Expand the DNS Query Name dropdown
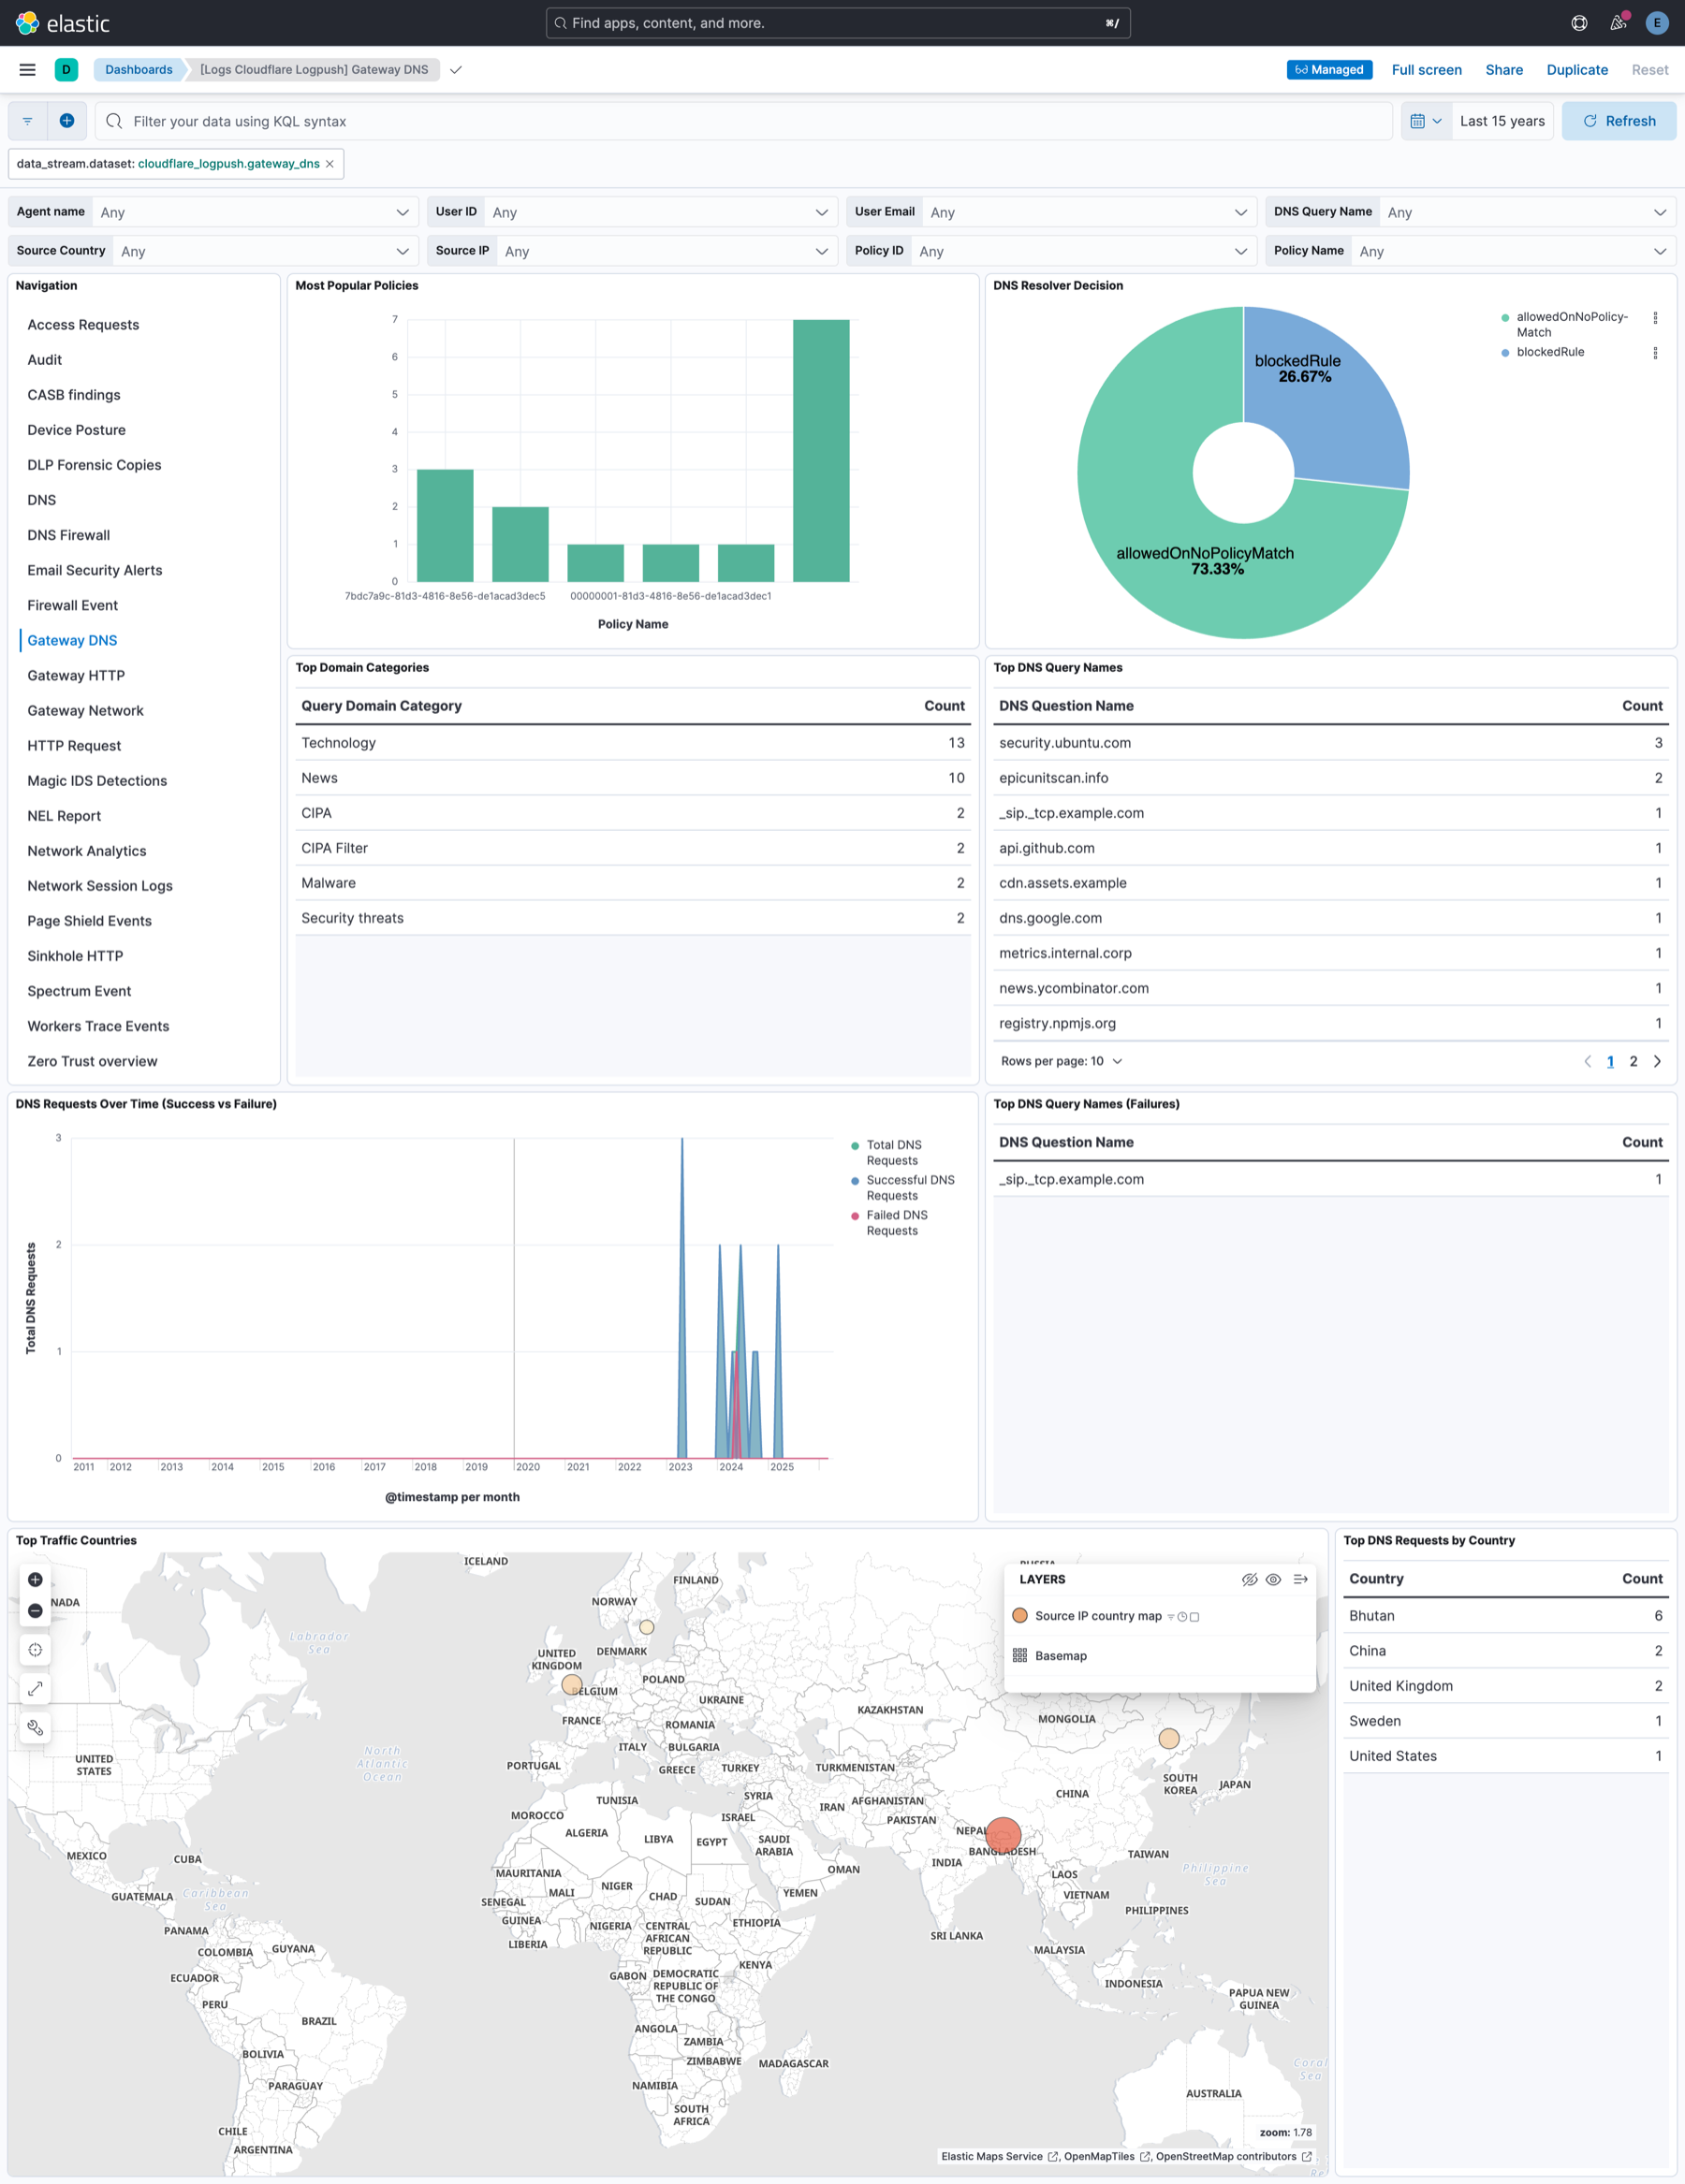The height and width of the screenshot is (2184, 1685). [x=1527, y=212]
